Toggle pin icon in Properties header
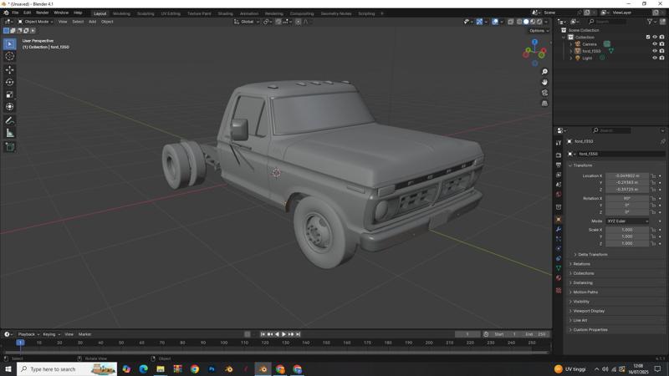 pyautogui.click(x=662, y=141)
